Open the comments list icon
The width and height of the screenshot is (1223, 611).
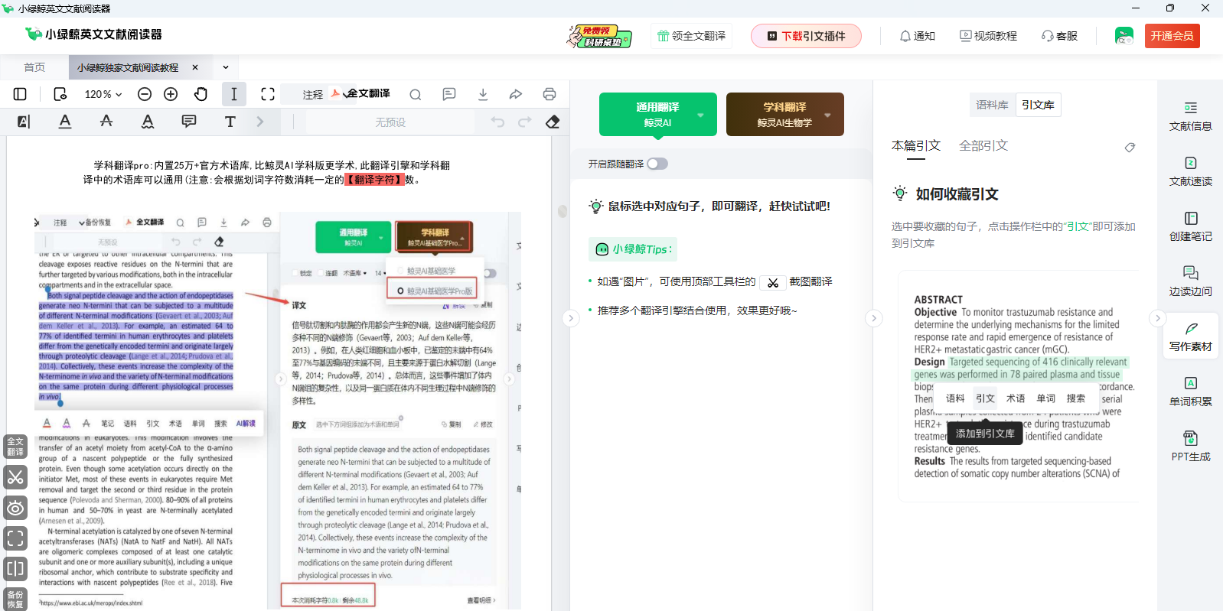[x=449, y=94]
